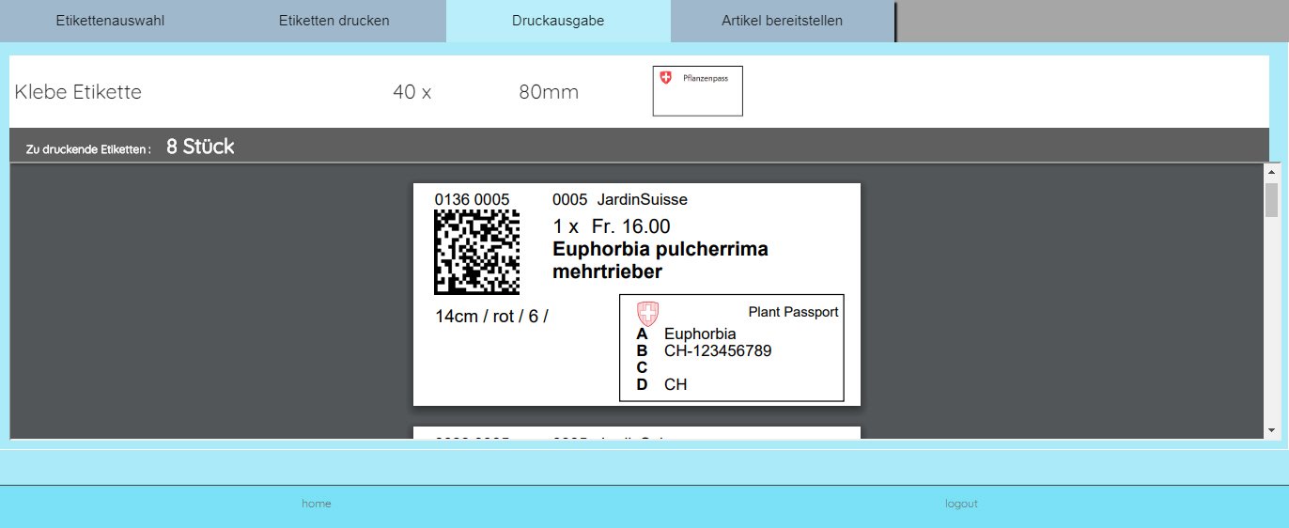
Task: Click the Swiss cross icon in Pflanzenpass thumbnail
Action: click(x=666, y=78)
